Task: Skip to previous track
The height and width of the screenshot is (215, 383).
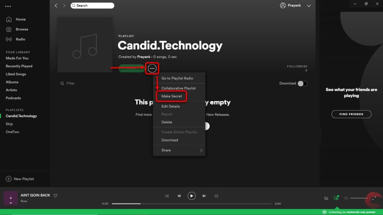Action: (179, 196)
